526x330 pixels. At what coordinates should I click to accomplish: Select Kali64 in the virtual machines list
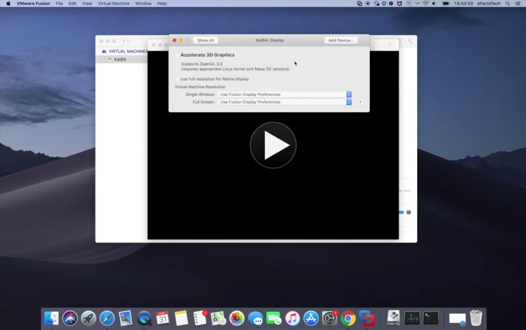coord(120,59)
